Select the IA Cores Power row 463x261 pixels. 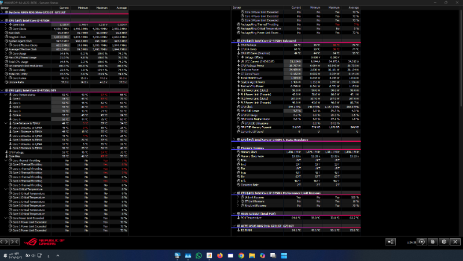click(x=296, y=69)
